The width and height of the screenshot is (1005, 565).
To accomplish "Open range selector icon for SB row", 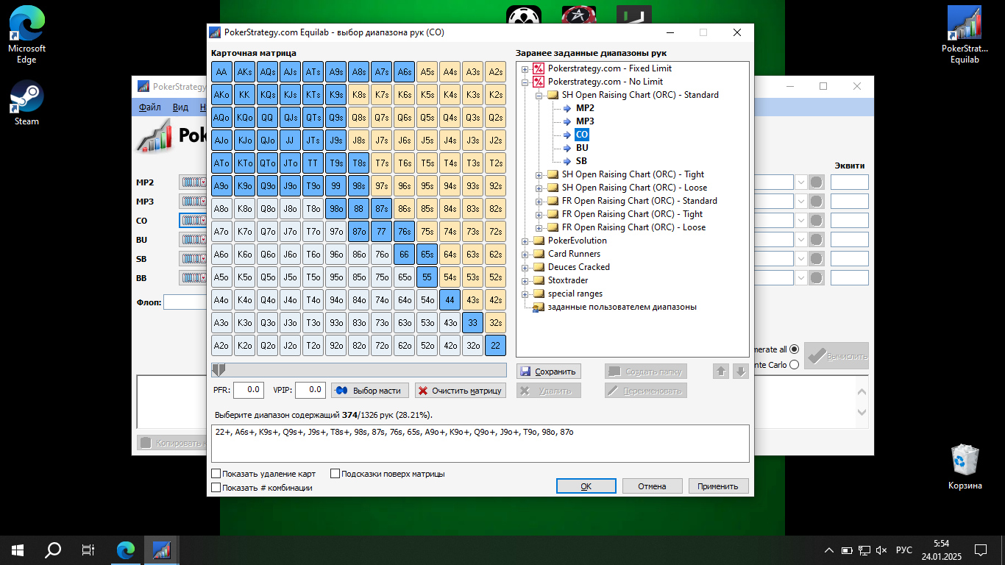I will pos(193,259).
